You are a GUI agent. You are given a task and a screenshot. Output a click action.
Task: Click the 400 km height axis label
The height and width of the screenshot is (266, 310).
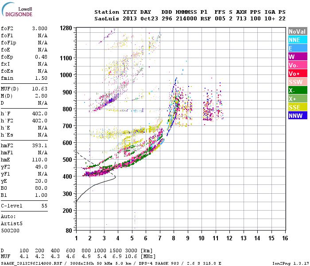[x=67, y=176]
